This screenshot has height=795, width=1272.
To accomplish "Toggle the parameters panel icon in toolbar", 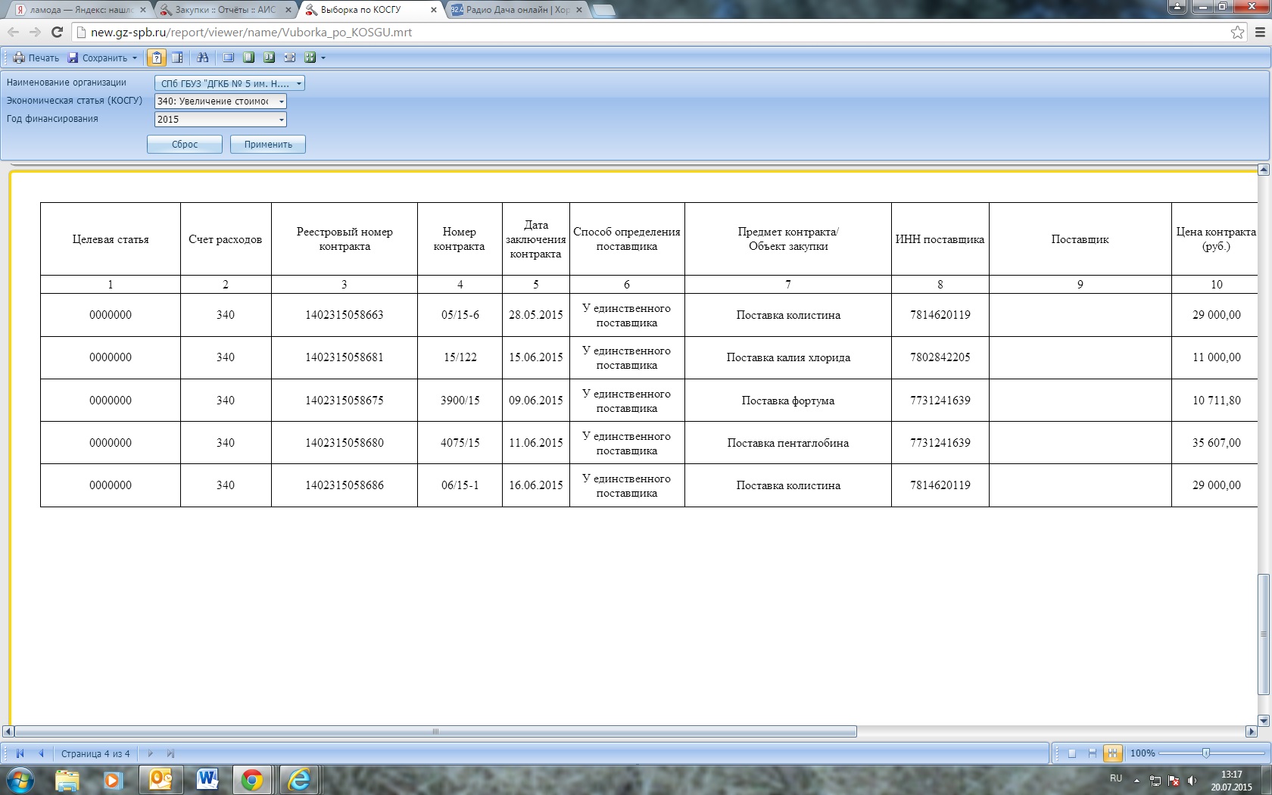I will (x=157, y=58).
